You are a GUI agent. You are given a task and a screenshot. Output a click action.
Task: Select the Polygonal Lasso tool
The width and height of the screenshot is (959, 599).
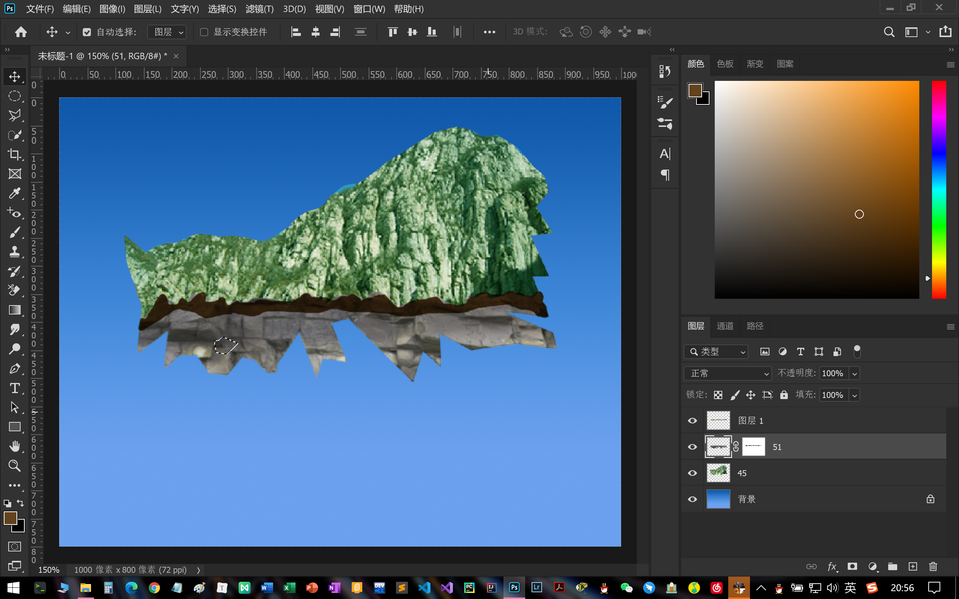pos(15,116)
